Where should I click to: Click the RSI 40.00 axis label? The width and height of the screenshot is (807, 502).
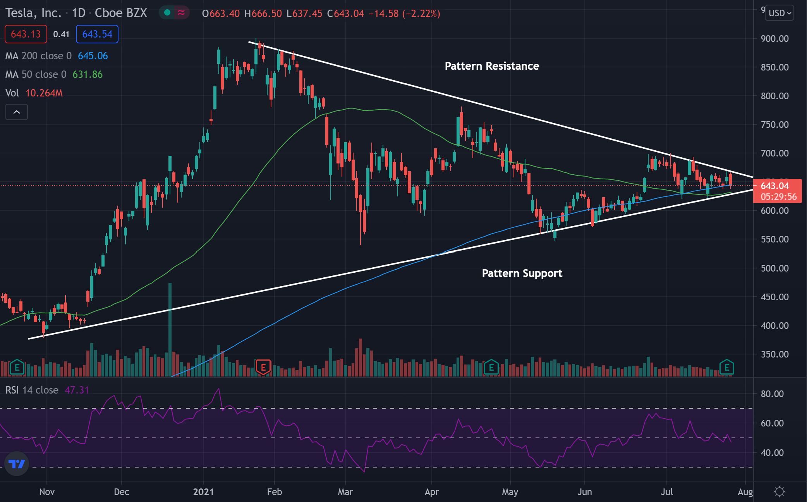tap(772, 453)
